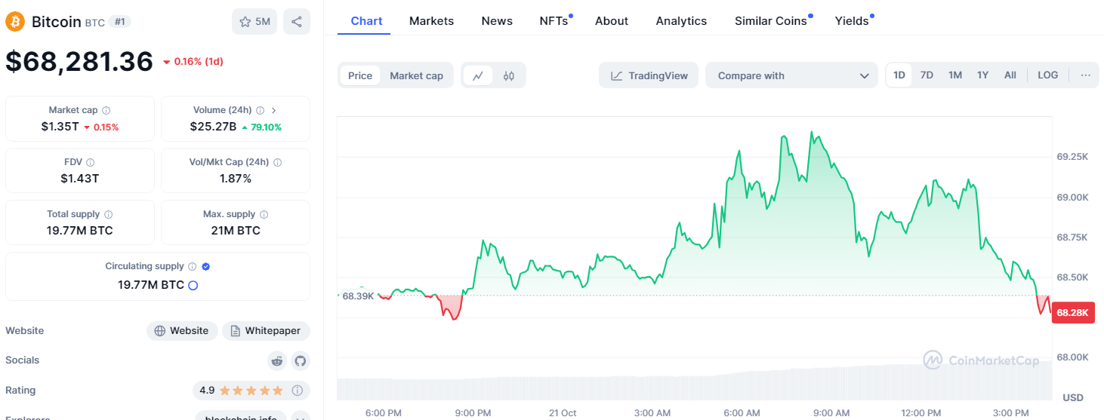
Task: Switch to the Analytics tab
Action: [x=681, y=21]
